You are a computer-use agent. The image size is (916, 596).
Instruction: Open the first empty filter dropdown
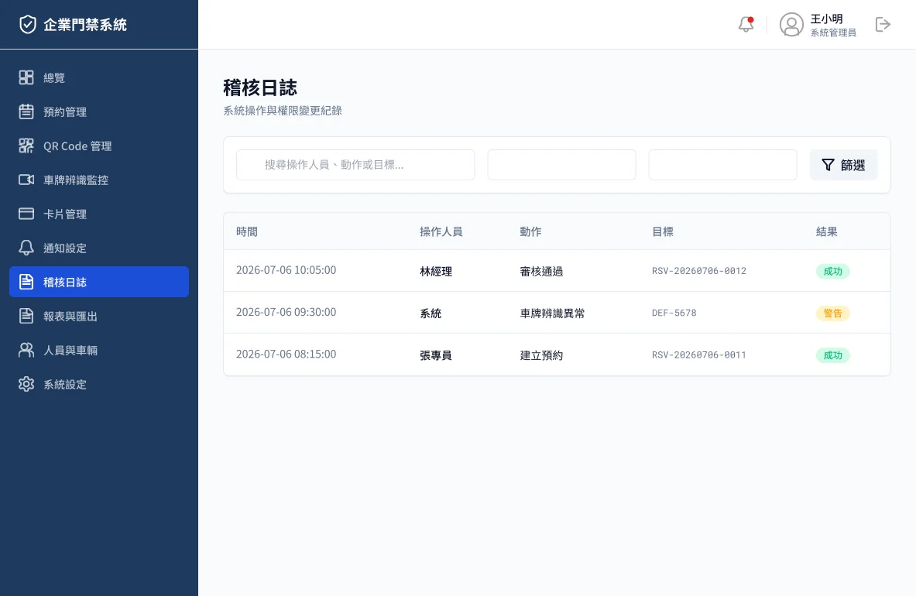[561, 165]
